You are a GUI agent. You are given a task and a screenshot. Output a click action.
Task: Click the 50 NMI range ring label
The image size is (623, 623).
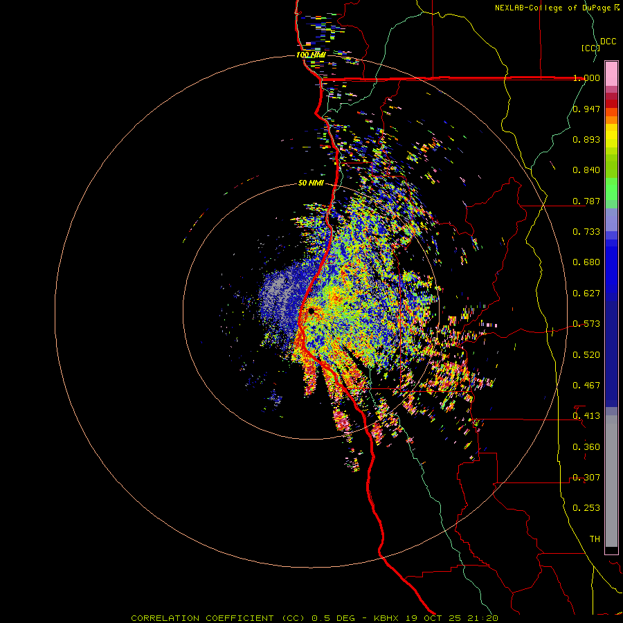click(x=311, y=183)
